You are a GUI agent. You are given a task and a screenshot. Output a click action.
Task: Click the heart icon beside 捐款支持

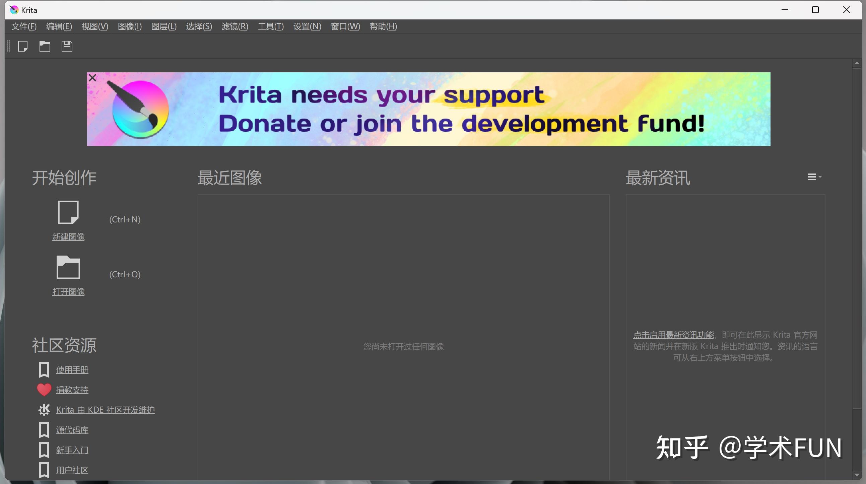coord(44,390)
